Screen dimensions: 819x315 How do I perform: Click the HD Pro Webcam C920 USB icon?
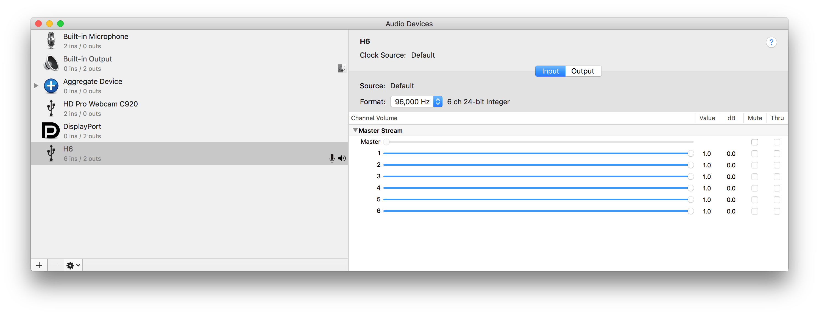point(51,108)
